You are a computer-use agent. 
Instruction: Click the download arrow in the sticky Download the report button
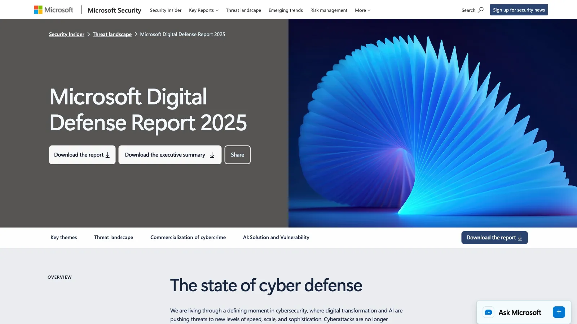click(520, 238)
